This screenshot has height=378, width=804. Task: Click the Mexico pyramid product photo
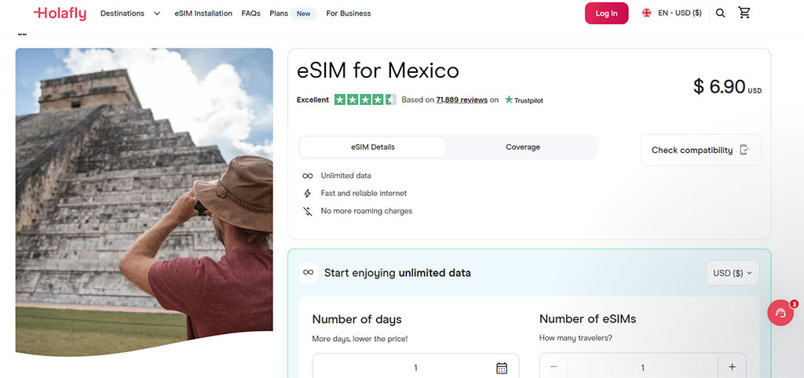[x=144, y=202]
